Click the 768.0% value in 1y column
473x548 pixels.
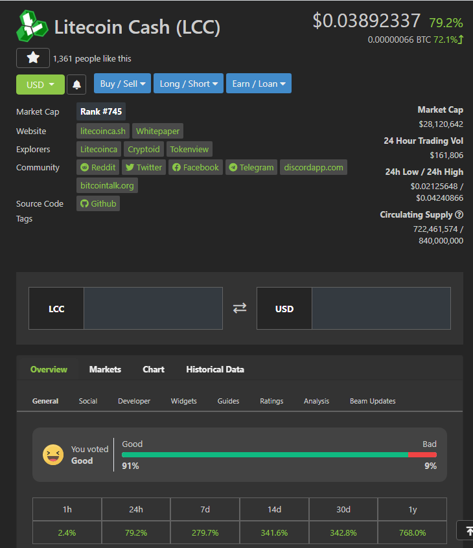[413, 532]
